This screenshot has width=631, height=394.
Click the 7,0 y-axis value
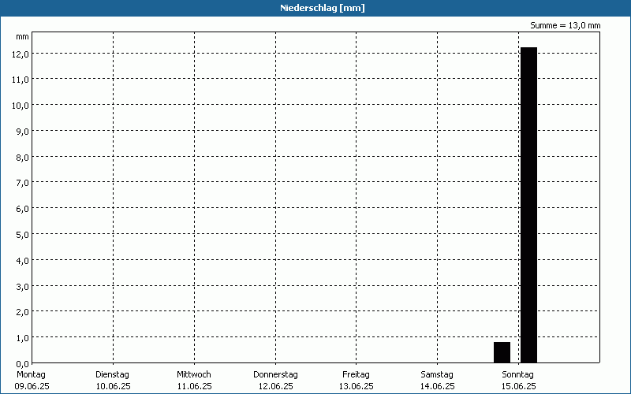pyautogui.click(x=22, y=184)
